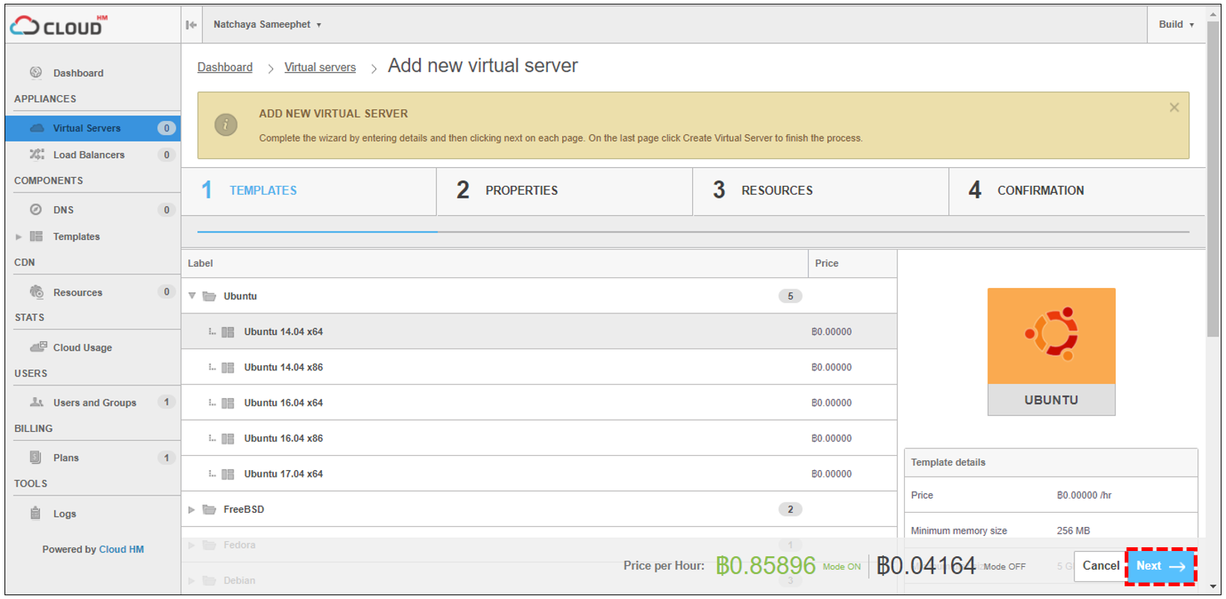The image size is (1226, 599).
Task: Click the ฿0.00000 /hr template price value
Action: coord(1084,496)
